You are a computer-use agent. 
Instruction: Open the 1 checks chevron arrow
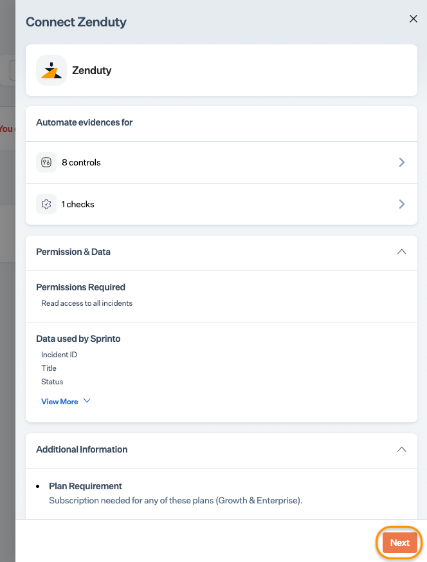click(x=401, y=204)
